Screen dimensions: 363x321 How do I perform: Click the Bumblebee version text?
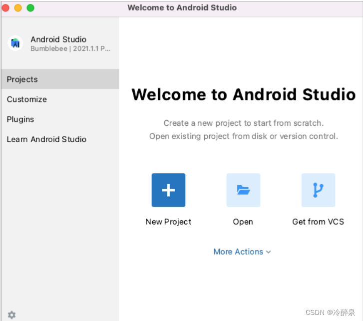(x=70, y=48)
